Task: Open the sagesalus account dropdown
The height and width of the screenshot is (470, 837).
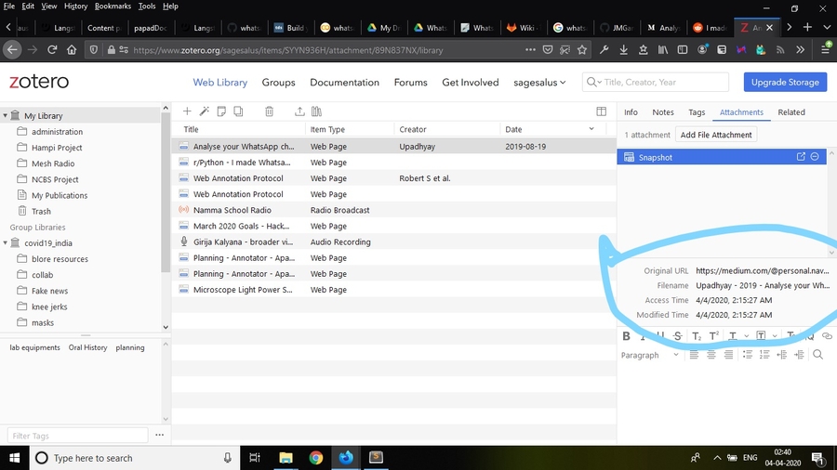Action: [x=540, y=82]
